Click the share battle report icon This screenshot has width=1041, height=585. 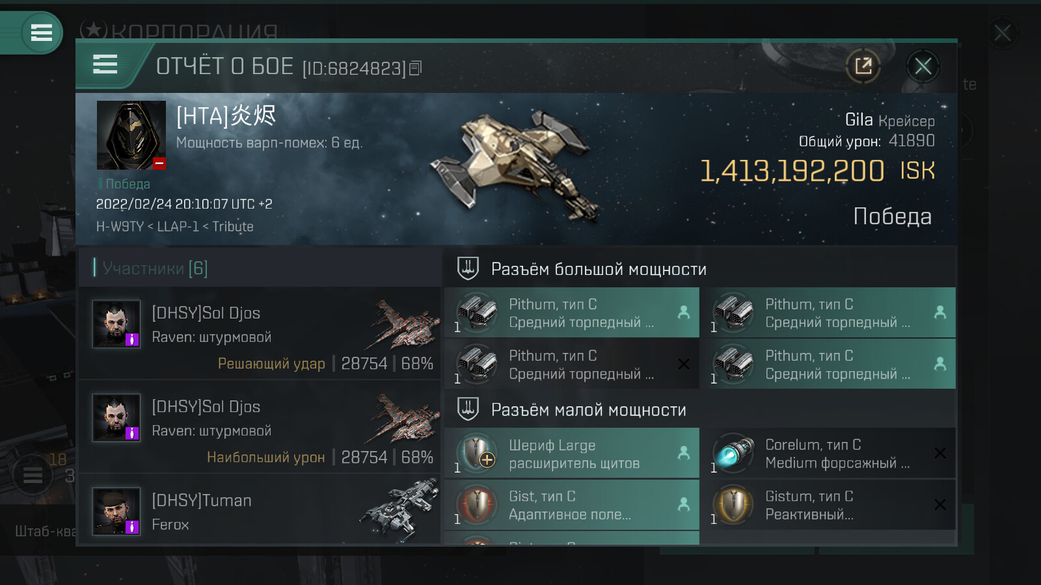pyautogui.click(x=863, y=66)
